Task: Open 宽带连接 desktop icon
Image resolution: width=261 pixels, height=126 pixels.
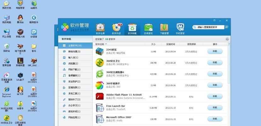Action: pyautogui.click(x=7, y=62)
